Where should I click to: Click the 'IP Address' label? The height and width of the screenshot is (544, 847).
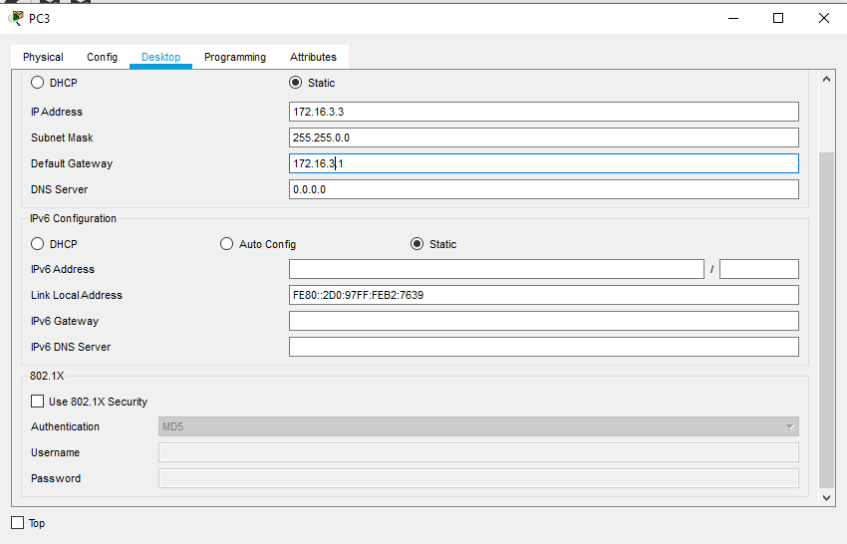(57, 112)
